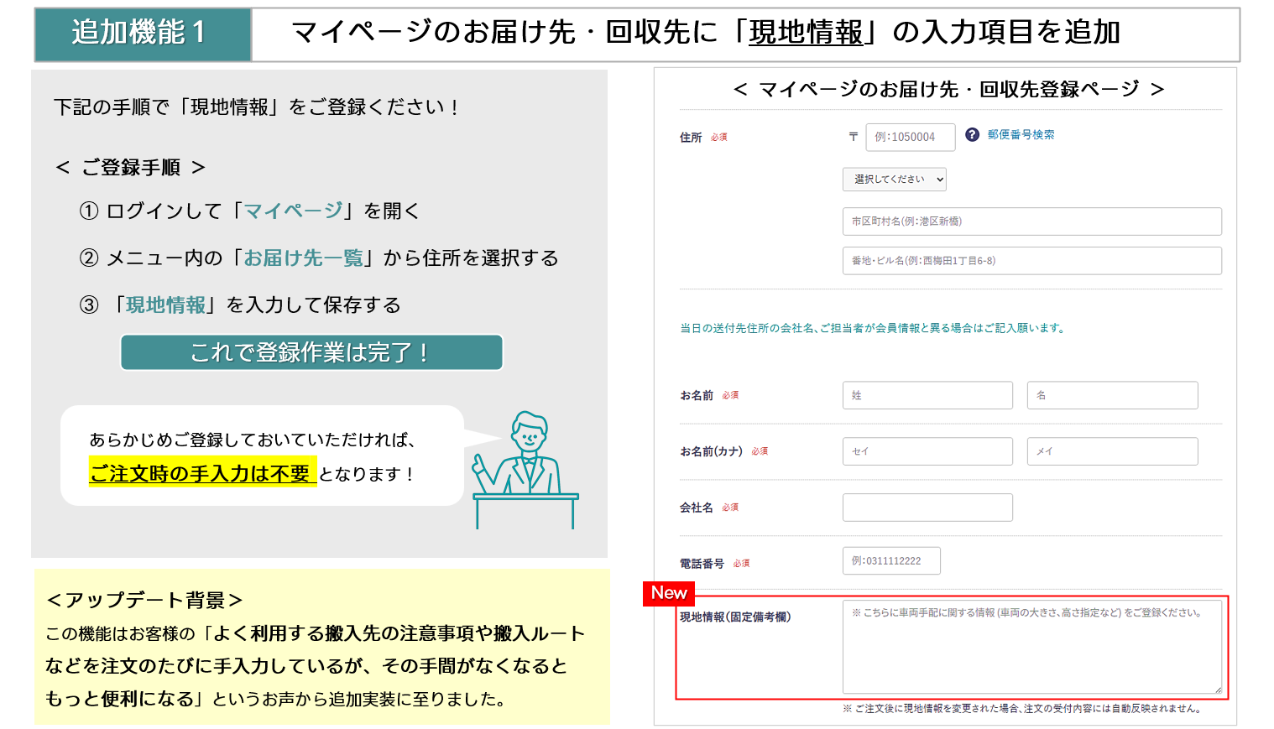Click the セイ katakana name field
The image size is (1274, 729).
click(927, 450)
